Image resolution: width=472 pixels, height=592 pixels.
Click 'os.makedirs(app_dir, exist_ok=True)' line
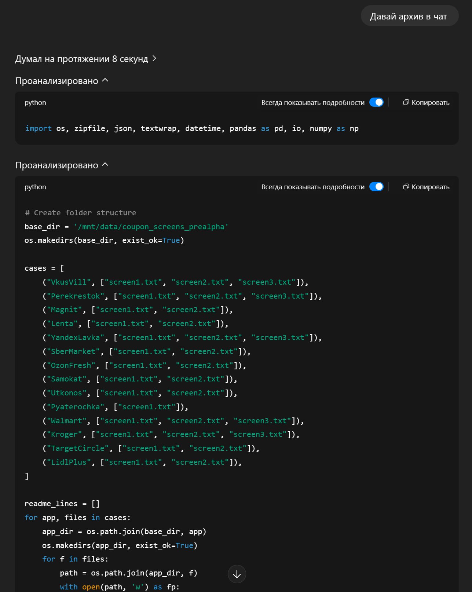(x=120, y=545)
